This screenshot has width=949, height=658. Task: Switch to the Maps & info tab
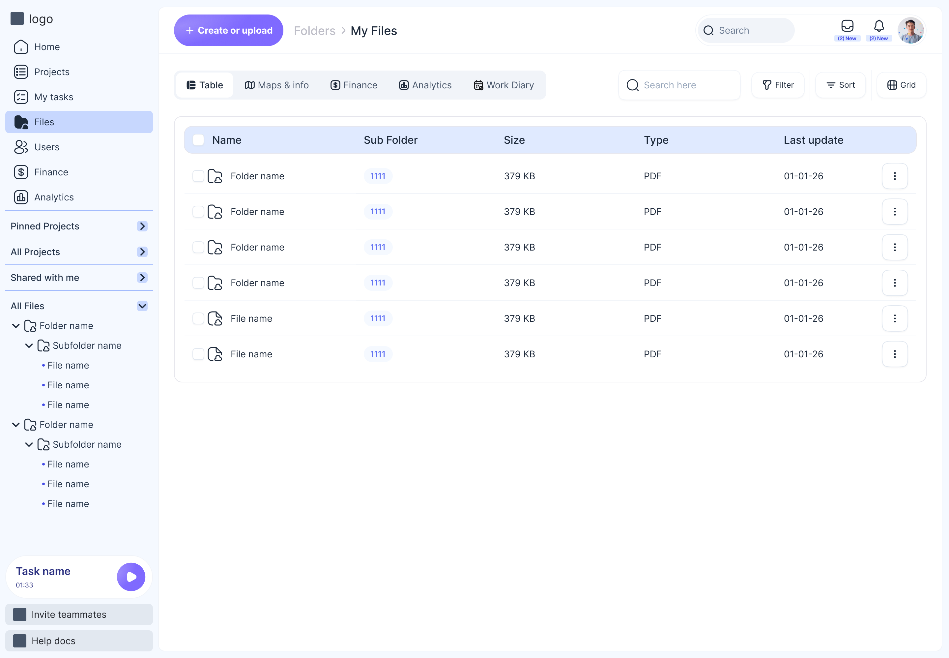coord(277,85)
